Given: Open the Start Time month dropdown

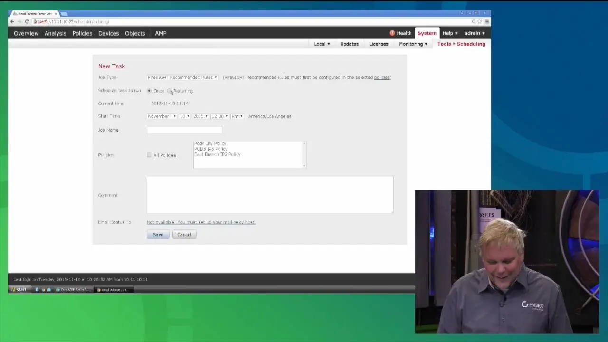Looking at the screenshot, I should point(161,116).
